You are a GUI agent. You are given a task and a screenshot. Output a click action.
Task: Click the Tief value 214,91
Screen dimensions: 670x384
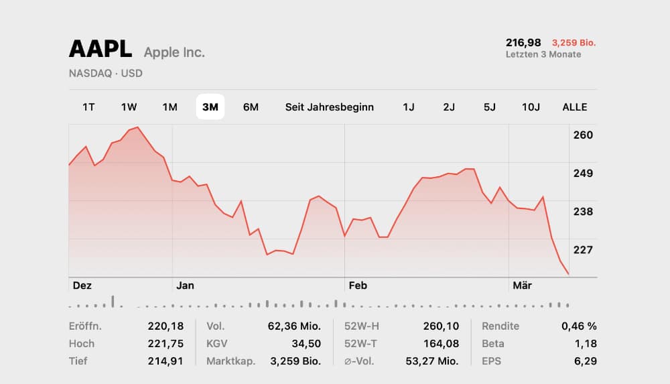pos(165,361)
